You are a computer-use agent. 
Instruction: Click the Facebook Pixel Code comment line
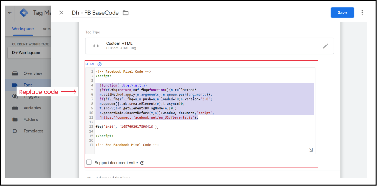[123, 71]
